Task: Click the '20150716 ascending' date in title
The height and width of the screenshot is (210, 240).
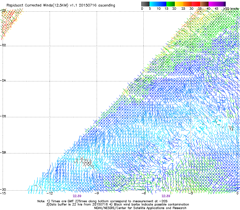Action: (97, 5)
